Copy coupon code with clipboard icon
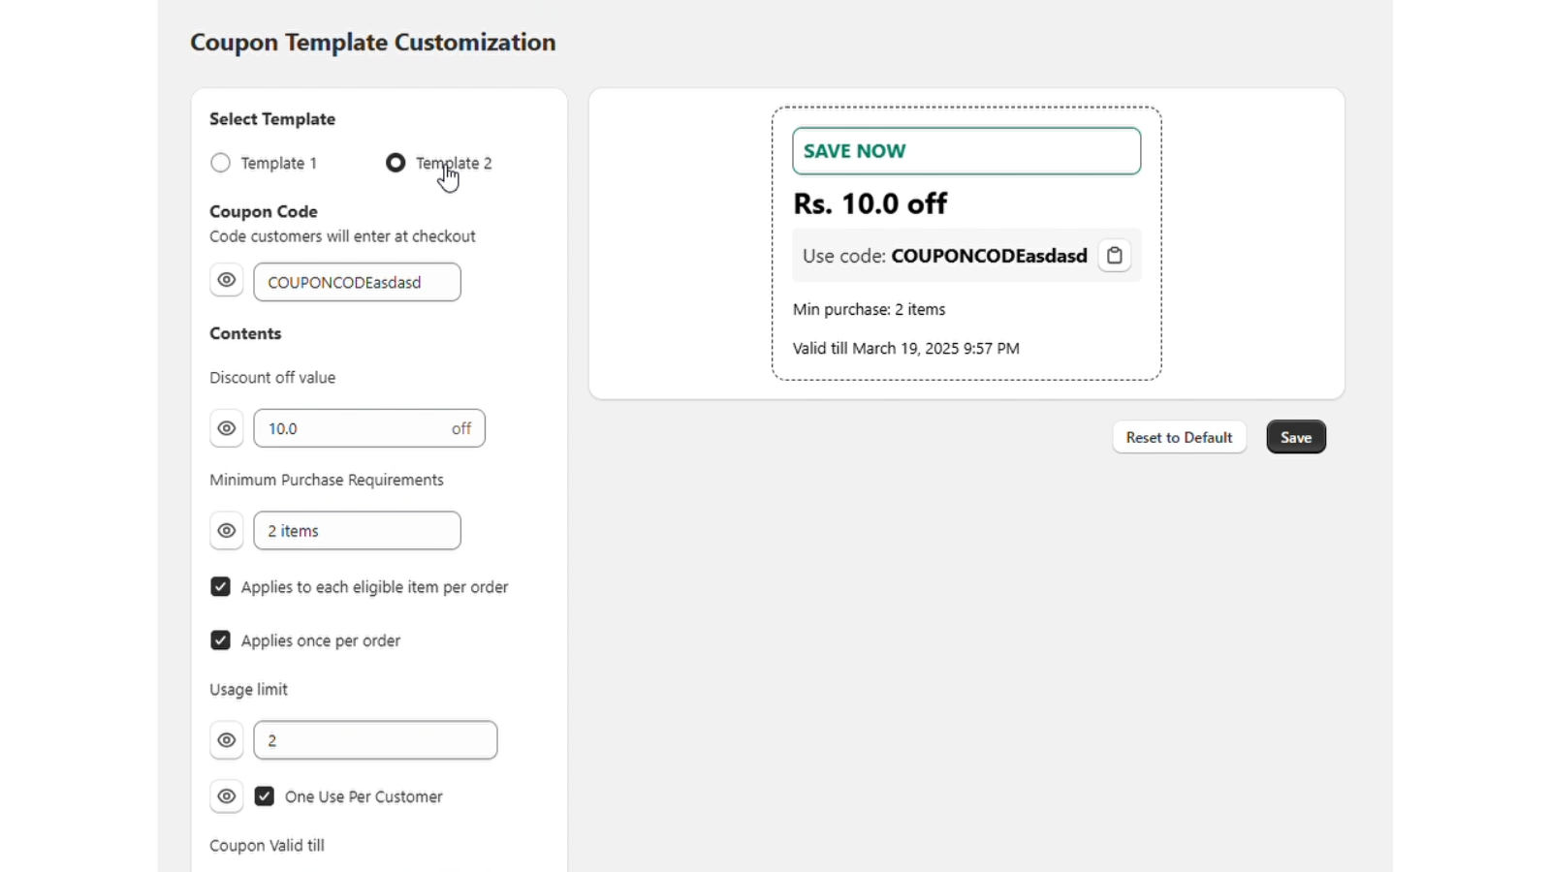Image resolution: width=1551 pixels, height=872 pixels. 1115,256
